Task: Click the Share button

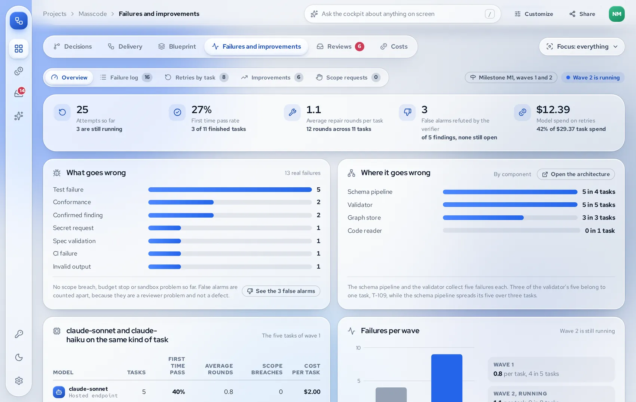Action: (x=582, y=14)
